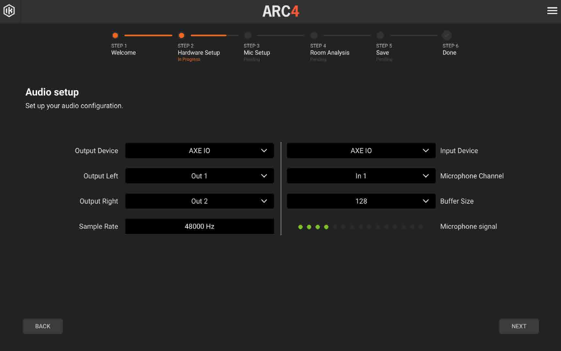This screenshot has height=351, width=561.
Task: Open the Output Right dropdown
Action: 199,201
